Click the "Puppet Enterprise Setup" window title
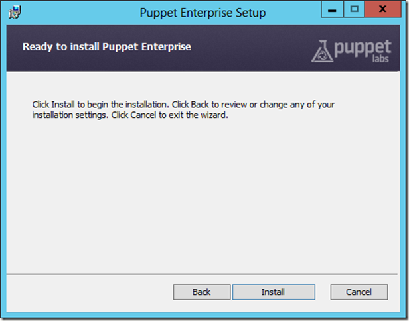Viewport: 409px width, 321px height. pyautogui.click(x=203, y=13)
